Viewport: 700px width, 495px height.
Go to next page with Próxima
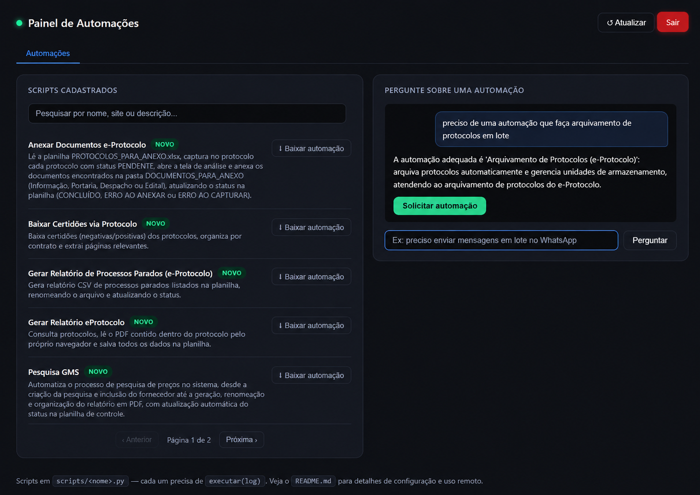241,440
